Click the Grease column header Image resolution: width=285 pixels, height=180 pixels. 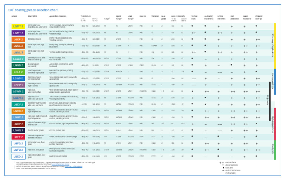tap(14, 16)
